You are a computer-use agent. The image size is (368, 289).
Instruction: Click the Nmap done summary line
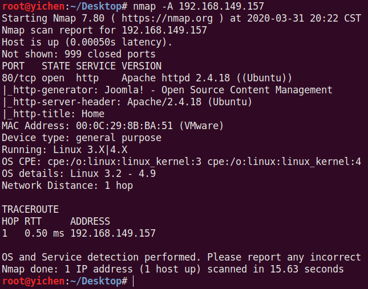(x=173, y=269)
